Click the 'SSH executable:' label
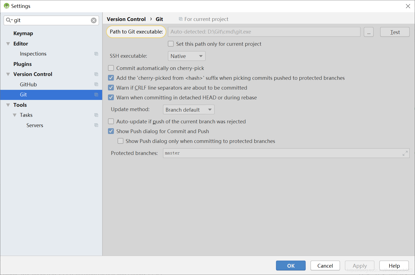415x275 pixels. click(x=128, y=56)
